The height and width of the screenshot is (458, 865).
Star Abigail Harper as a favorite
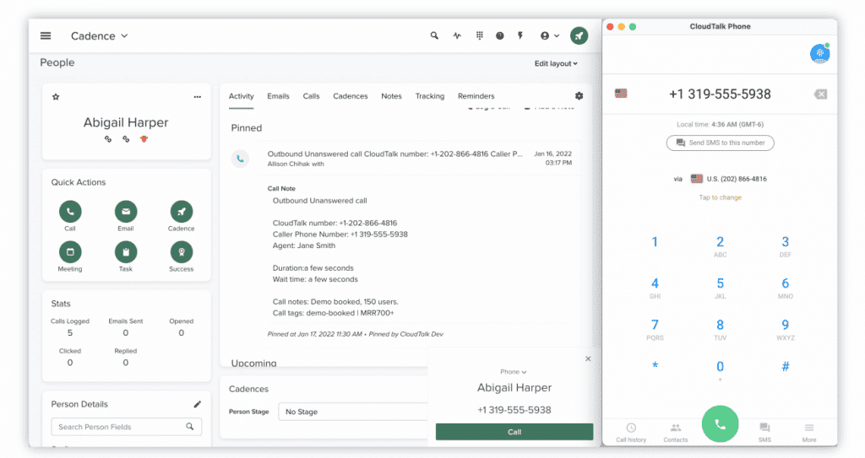[x=56, y=97]
